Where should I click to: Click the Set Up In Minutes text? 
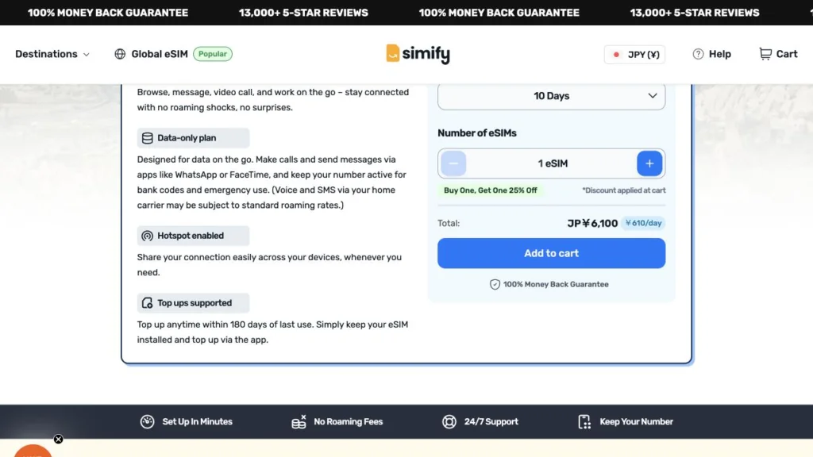pos(197,422)
